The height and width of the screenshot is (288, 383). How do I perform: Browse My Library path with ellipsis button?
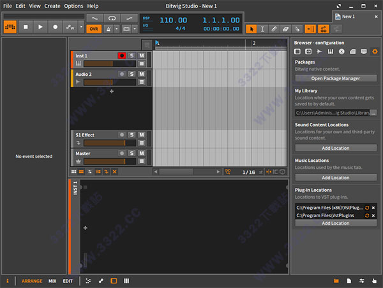tap(373, 113)
